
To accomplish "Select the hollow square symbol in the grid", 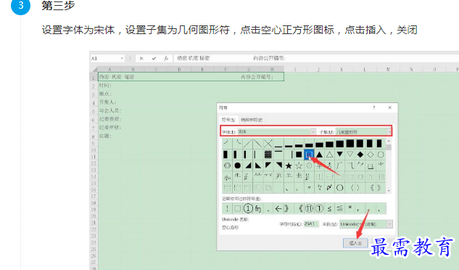I will coord(309,154).
